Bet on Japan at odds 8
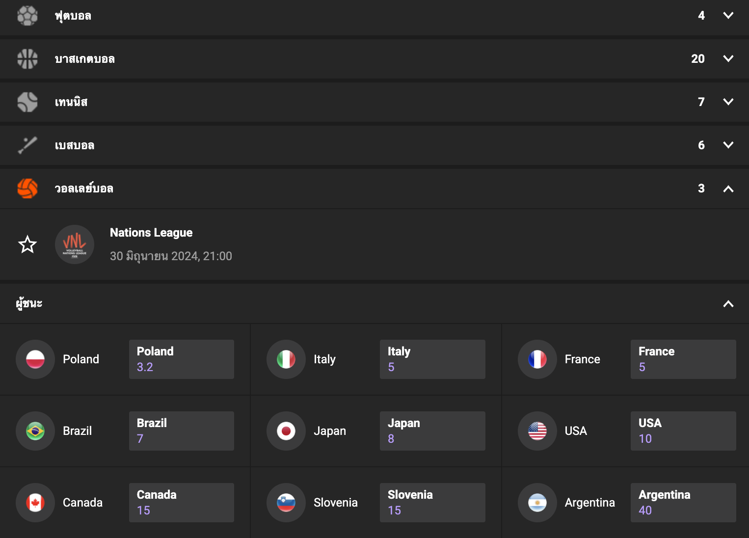 [x=432, y=431]
